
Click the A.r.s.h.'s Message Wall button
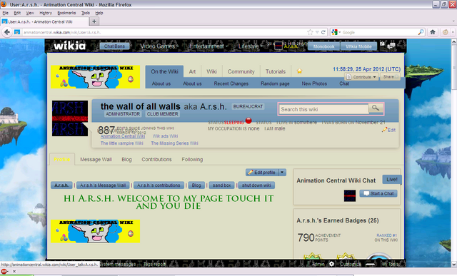click(103, 185)
